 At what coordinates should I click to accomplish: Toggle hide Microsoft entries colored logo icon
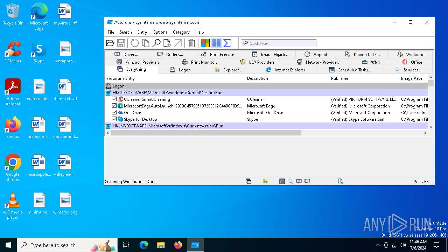[x=205, y=43]
